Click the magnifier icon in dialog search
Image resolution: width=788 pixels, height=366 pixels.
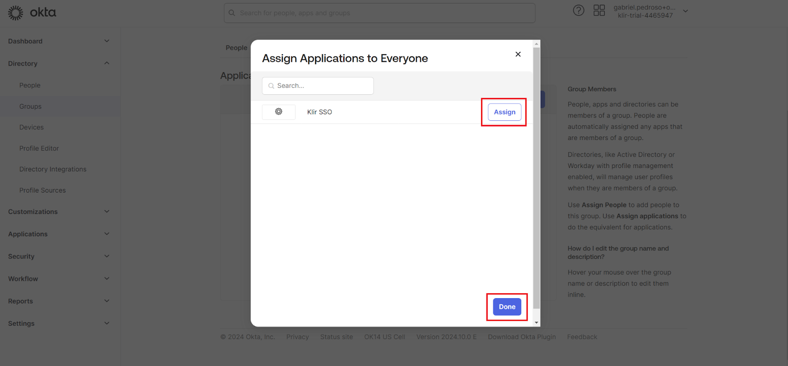(271, 86)
